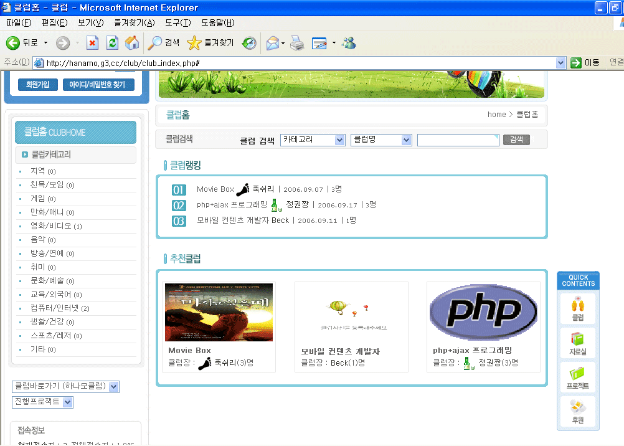Expand the 카테고리 search dropdown
Image resolution: width=624 pixels, height=446 pixels.
339,140
